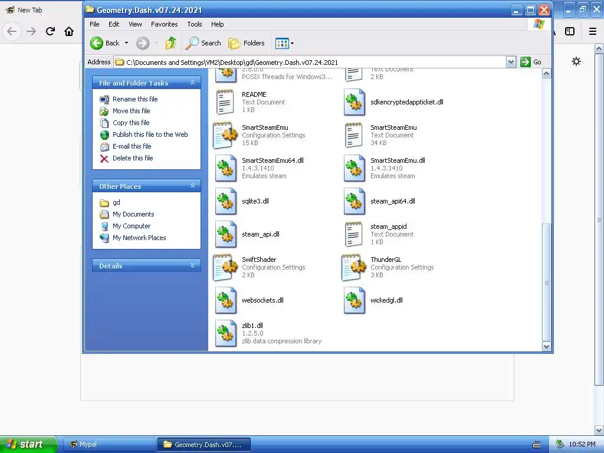Viewport: 604px width, 453px height.
Task: Click Delete this file link
Action: point(133,158)
